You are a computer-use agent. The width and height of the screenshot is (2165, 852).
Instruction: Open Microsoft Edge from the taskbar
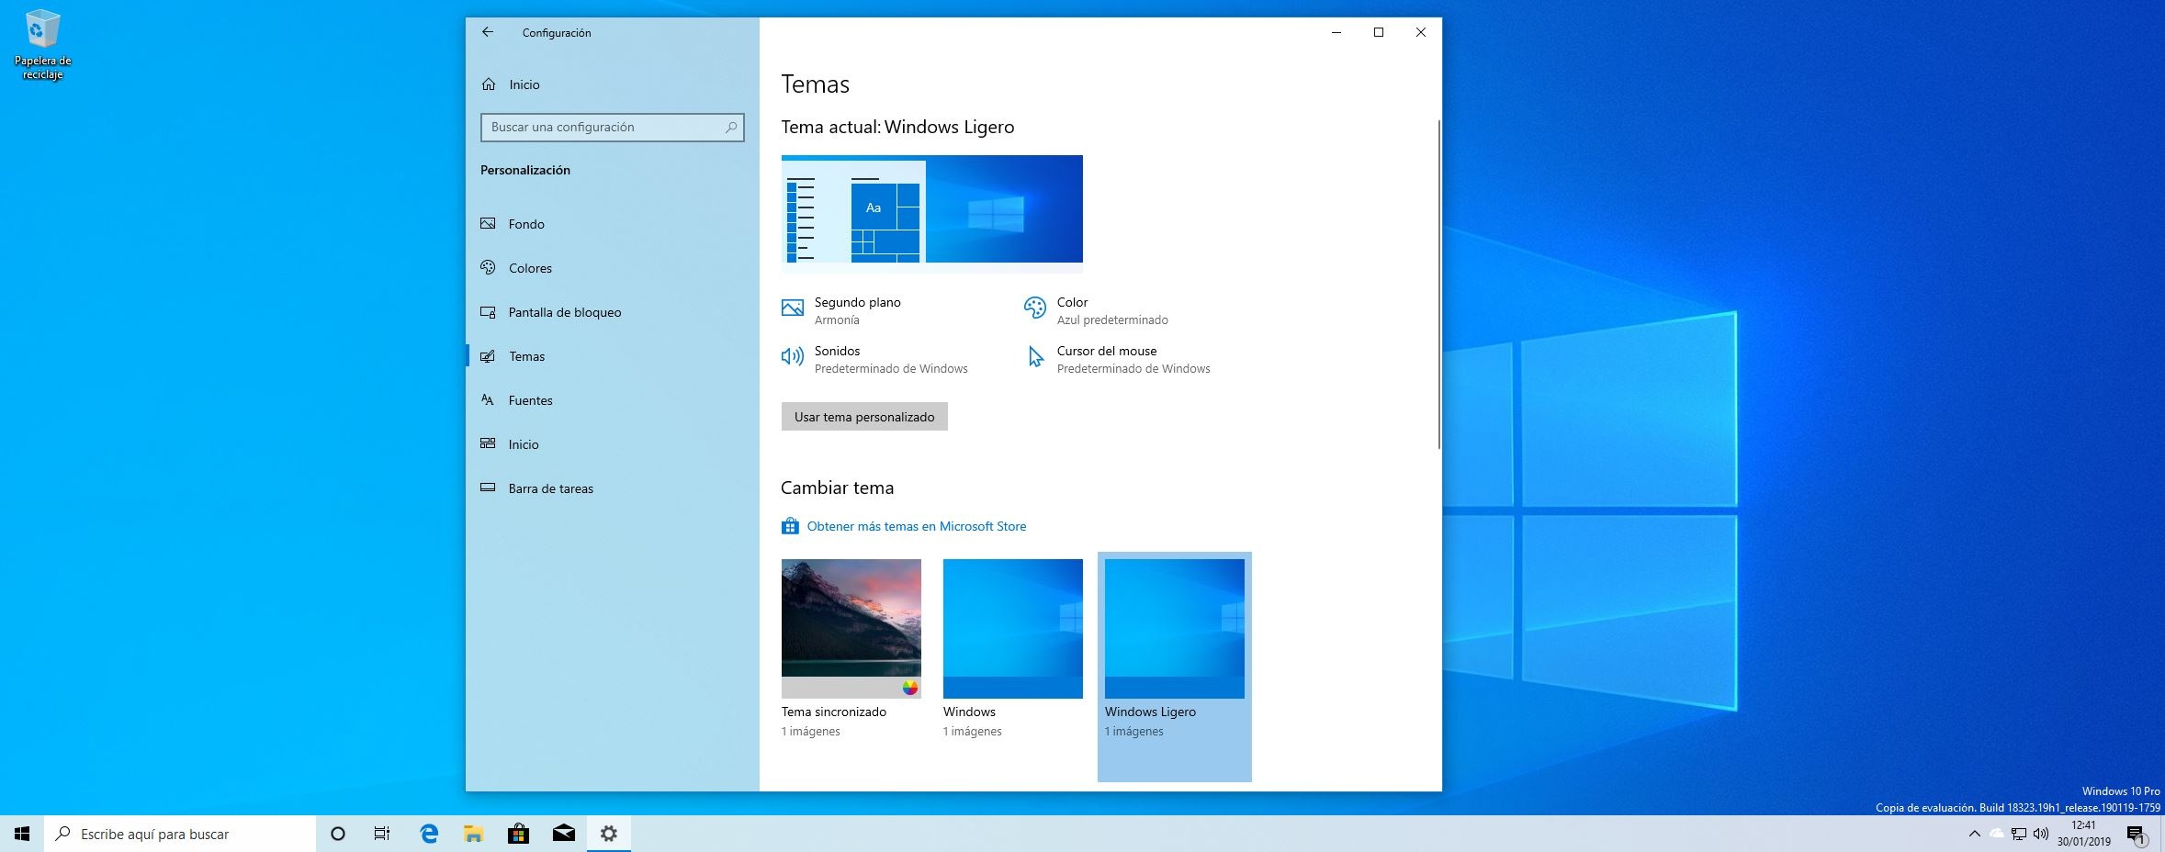click(x=429, y=834)
